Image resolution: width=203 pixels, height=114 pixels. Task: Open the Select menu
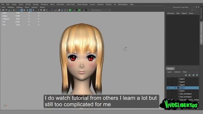point(21,4)
